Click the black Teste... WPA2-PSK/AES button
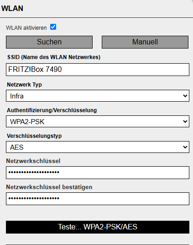The height and width of the screenshot is (245, 193). click(98, 227)
